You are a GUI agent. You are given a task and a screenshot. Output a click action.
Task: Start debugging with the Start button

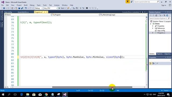61,8
